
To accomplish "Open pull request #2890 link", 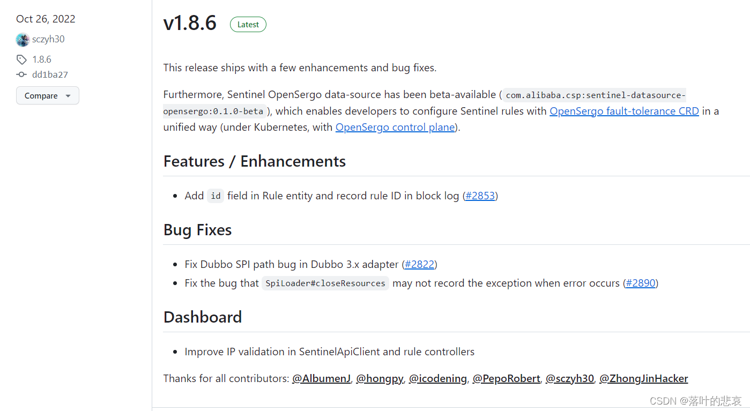I will click(x=641, y=283).
